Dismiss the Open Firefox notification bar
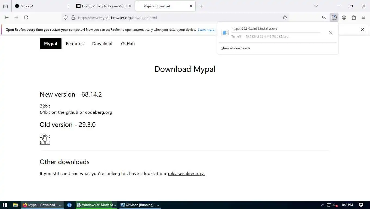This screenshot has height=209, width=370. coord(363,29)
